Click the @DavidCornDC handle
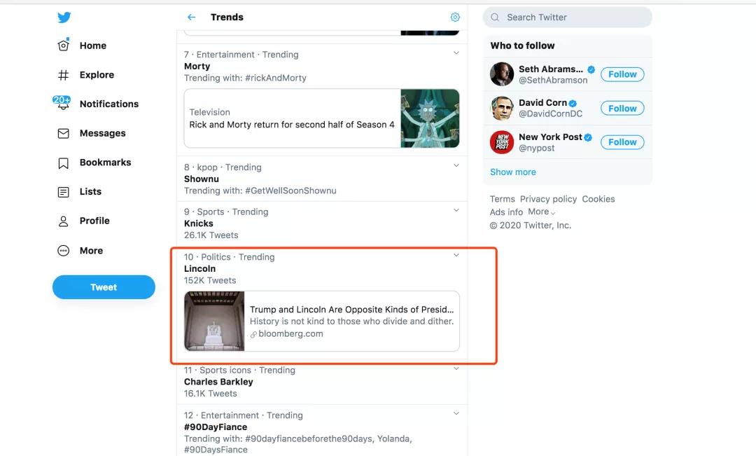 [x=551, y=114]
